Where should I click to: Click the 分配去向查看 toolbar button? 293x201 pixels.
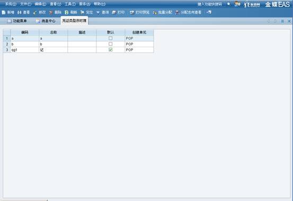pos(189,12)
